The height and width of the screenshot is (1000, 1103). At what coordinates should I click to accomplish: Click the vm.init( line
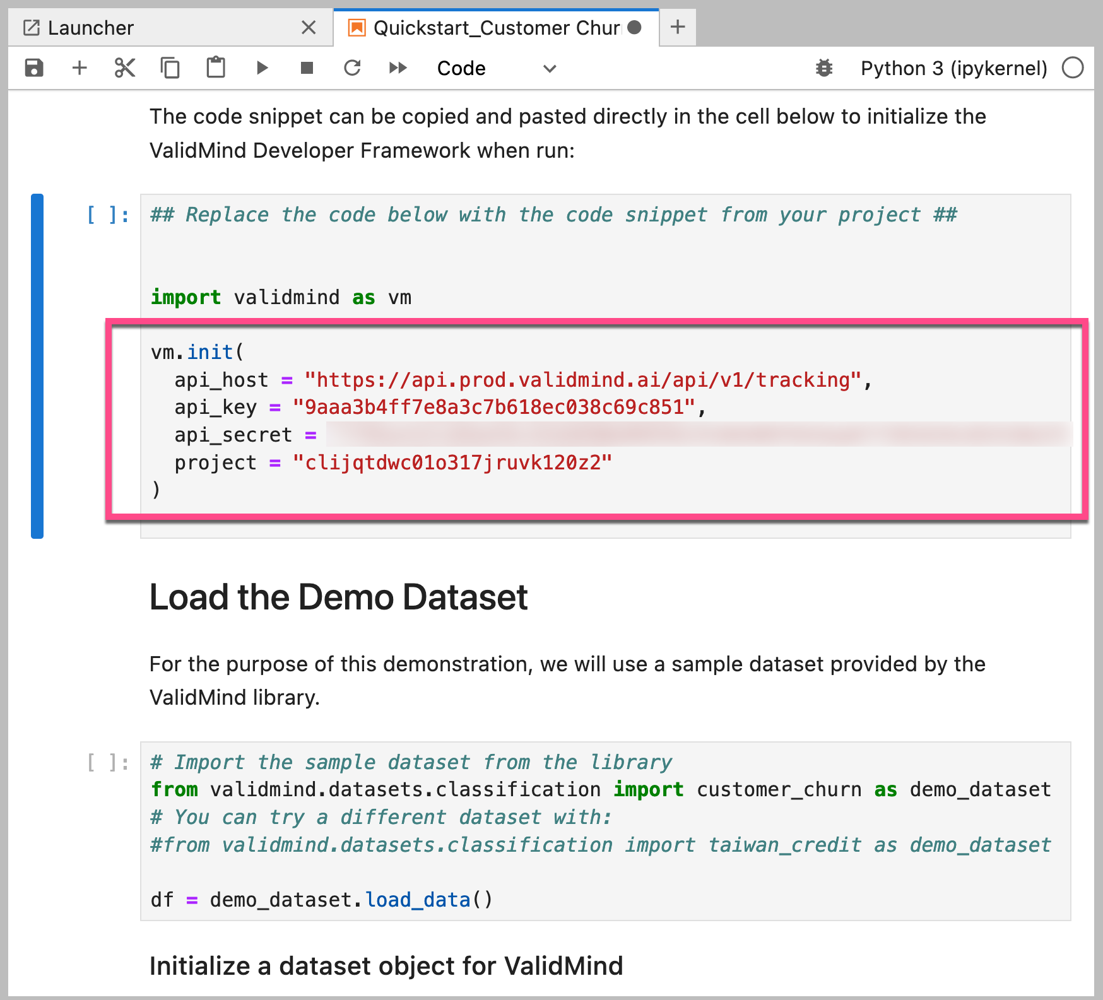pyautogui.click(x=198, y=352)
